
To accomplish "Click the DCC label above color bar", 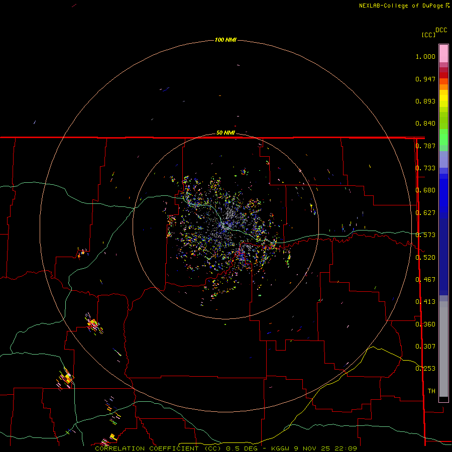I will tap(441, 30).
